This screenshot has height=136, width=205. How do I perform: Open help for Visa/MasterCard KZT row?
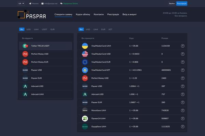pyautogui.click(x=183, y=70)
